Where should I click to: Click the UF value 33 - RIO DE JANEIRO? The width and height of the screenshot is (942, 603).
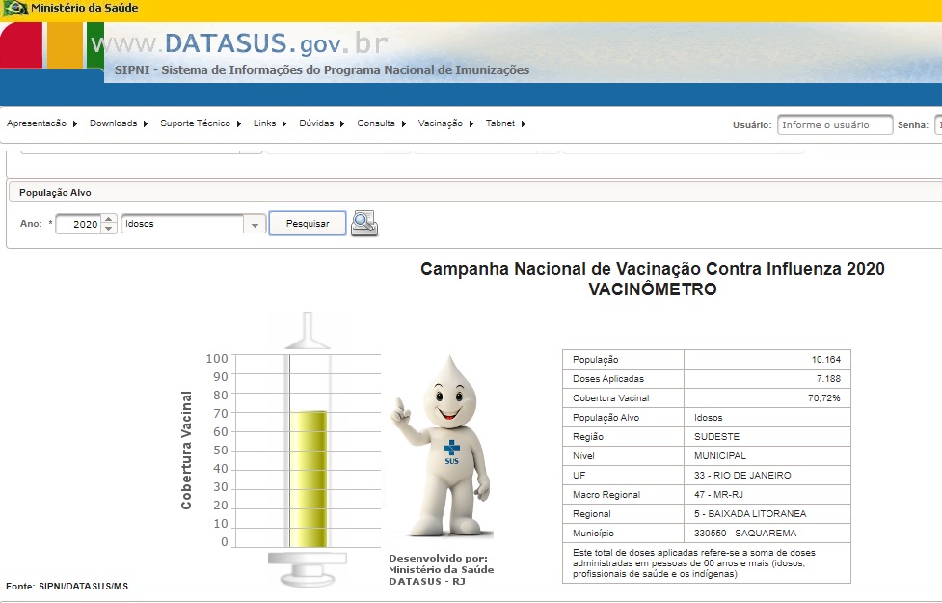742,475
